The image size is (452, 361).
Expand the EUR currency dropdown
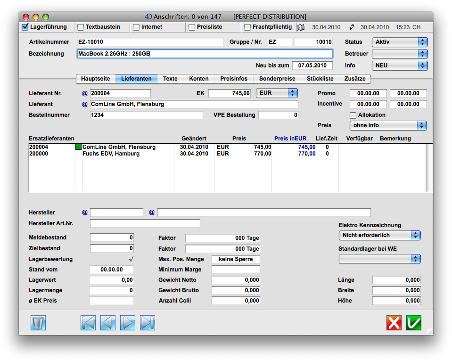pyautogui.click(x=277, y=93)
